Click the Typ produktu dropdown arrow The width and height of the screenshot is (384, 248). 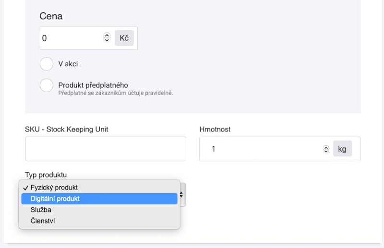[182, 194]
